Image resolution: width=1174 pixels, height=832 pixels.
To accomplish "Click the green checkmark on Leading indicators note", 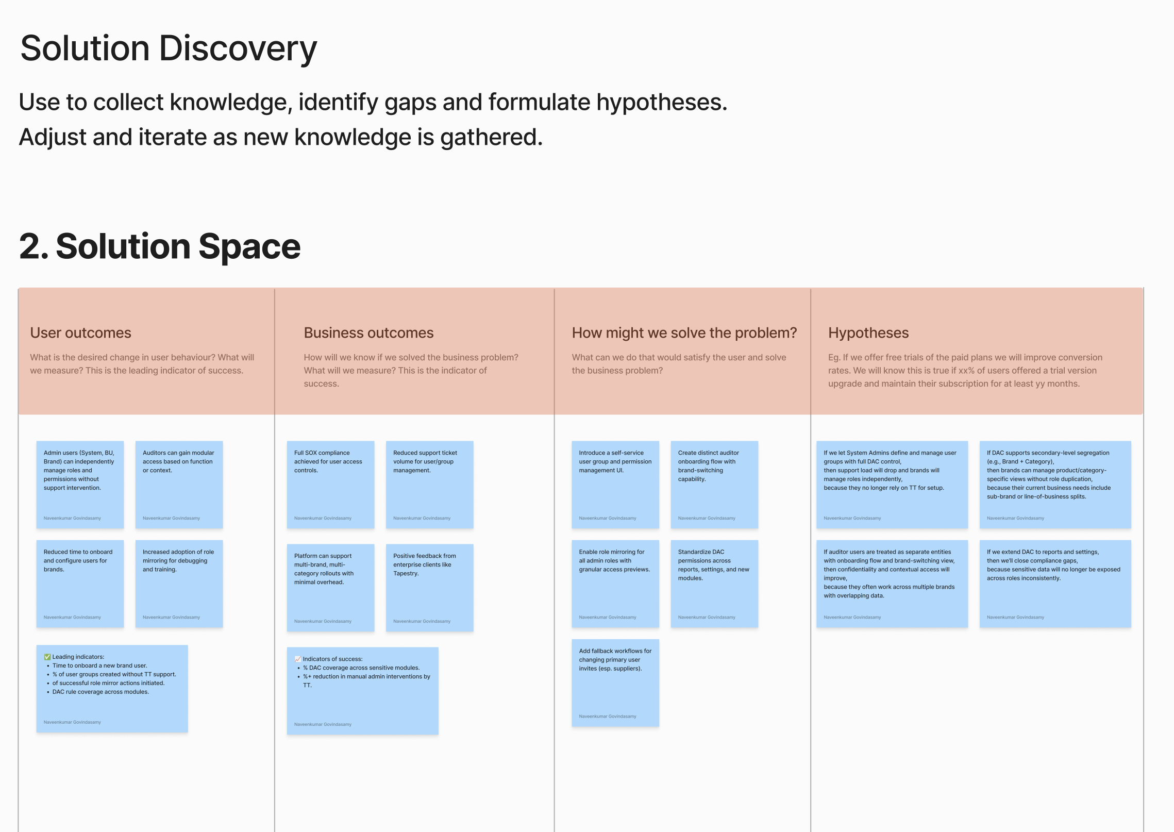I will 47,657.
